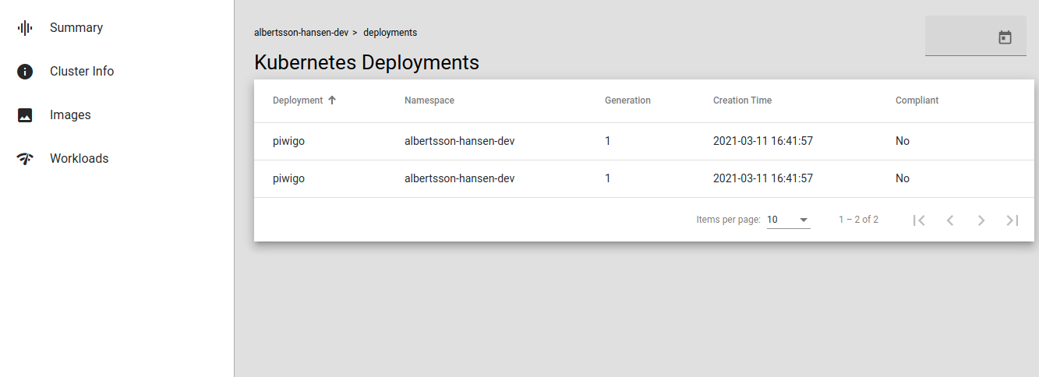Viewport: 1039px width, 377px height.
Task: Click the Summary waveform icon
Action: tap(25, 28)
